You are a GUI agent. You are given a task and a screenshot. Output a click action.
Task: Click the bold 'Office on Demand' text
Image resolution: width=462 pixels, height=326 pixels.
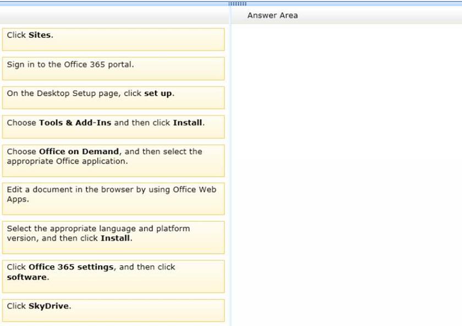pos(79,151)
